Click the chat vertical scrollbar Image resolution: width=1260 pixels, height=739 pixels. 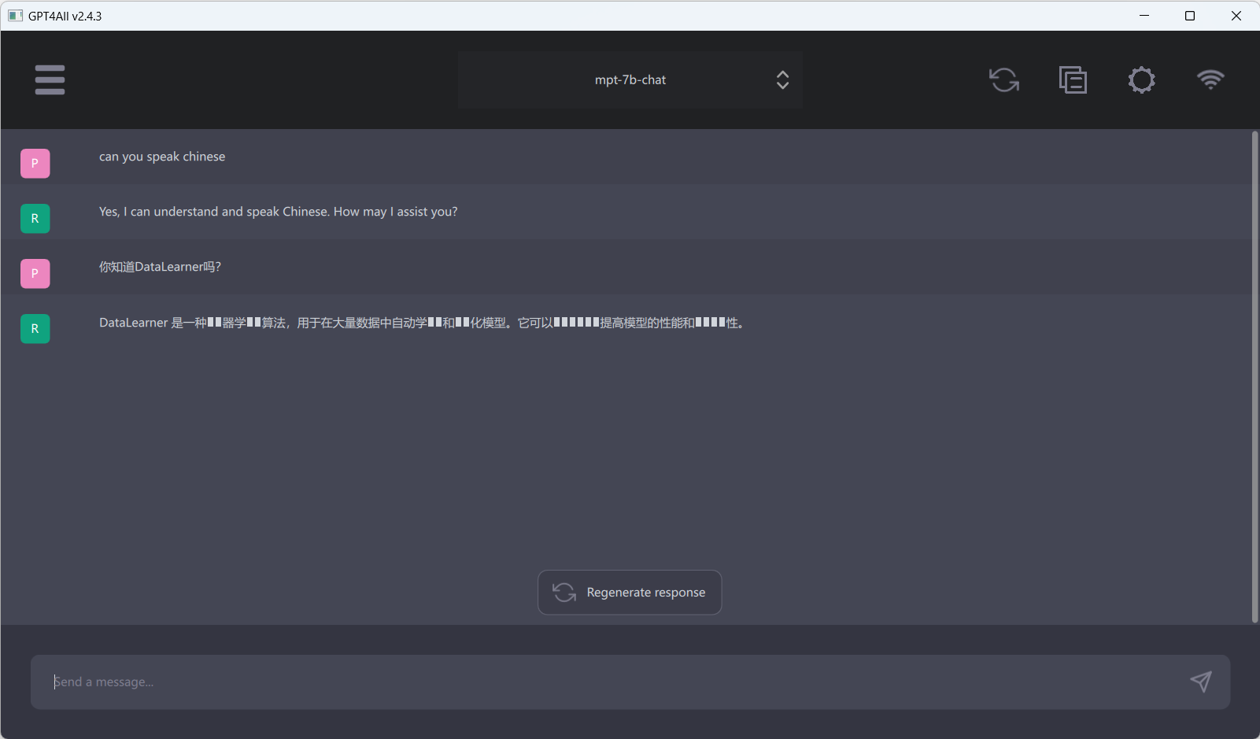[x=1254, y=376]
